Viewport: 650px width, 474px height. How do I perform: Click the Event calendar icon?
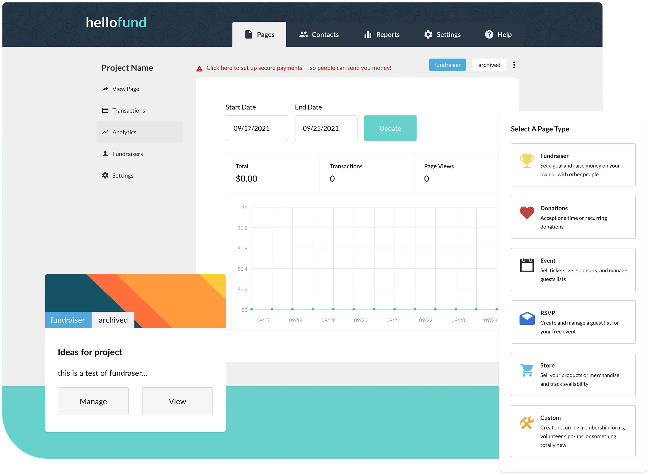[x=527, y=265]
